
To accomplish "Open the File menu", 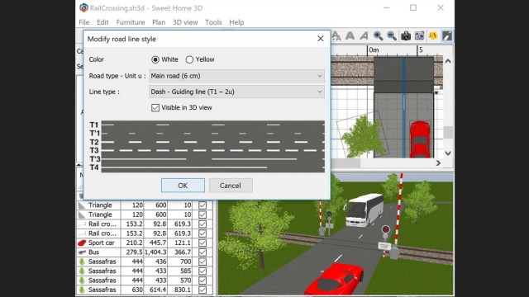I will click(x=84, y=22).
